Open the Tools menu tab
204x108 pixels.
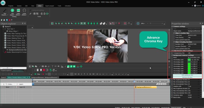tap(59, 6)
